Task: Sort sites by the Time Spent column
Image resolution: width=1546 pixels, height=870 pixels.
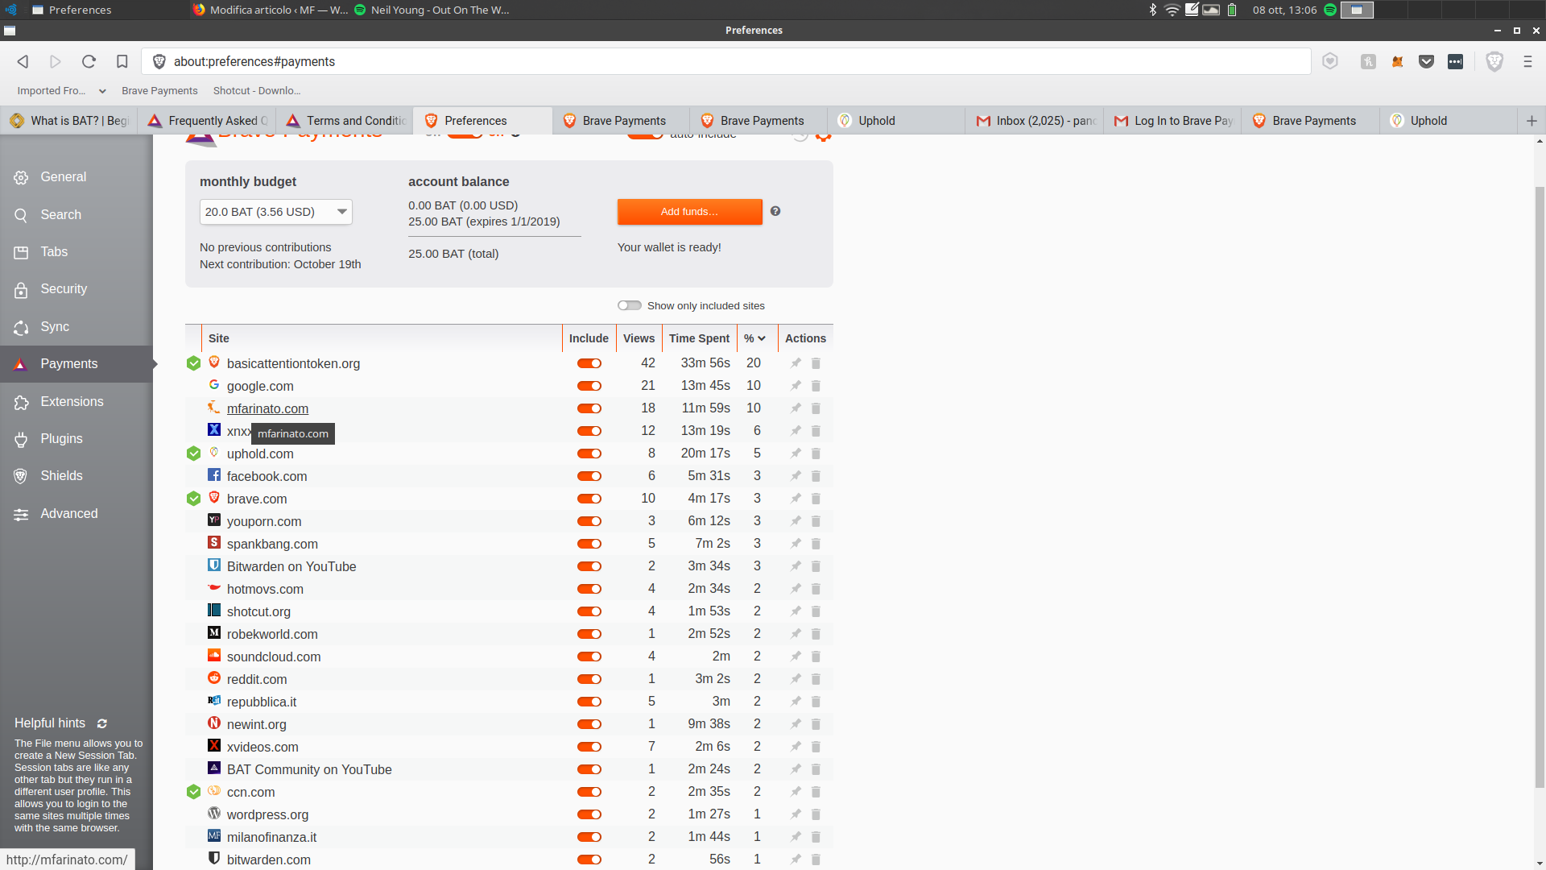Action: coord(699,338)
